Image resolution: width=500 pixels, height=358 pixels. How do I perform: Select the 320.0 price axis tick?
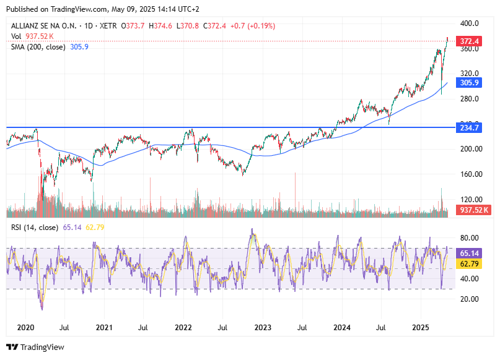pyautogui.click(x=470, y=73)
